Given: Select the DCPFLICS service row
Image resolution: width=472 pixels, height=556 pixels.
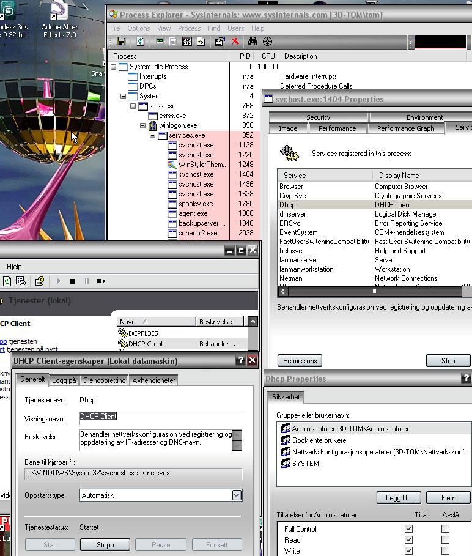Looking at the screenshot, I should (182, 333).
